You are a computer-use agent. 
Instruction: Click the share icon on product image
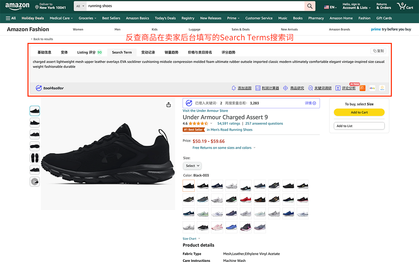point(169,104)
